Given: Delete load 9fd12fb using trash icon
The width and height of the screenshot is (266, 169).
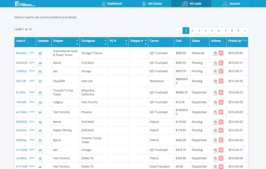Looking at the screenshot, I should [x=221, y=81].
